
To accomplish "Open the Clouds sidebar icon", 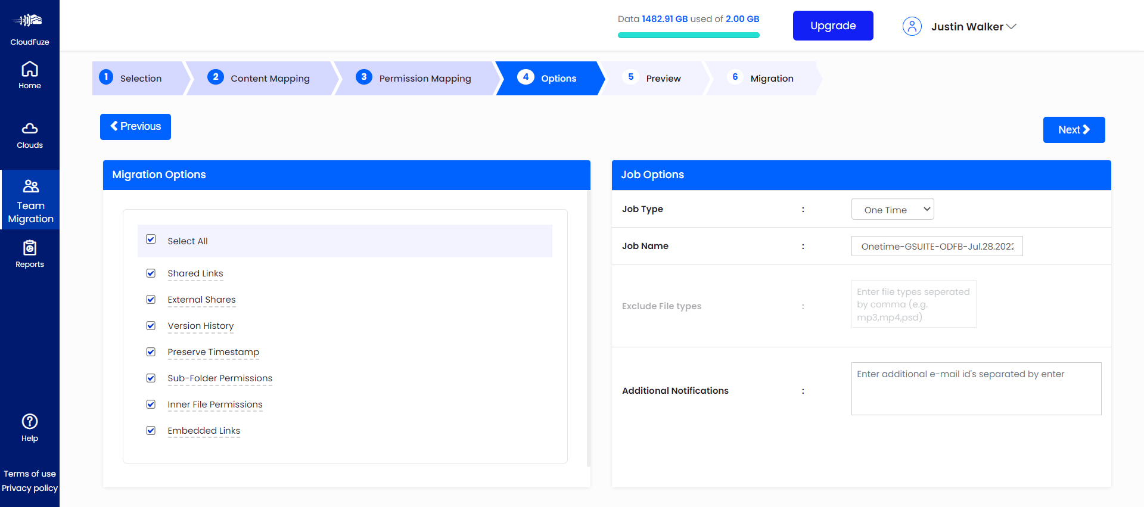I will 30,128.
